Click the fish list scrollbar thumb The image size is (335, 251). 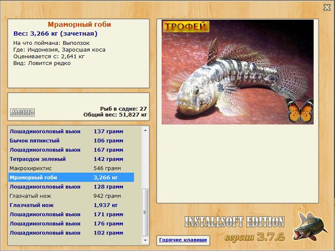pos(145,212)
